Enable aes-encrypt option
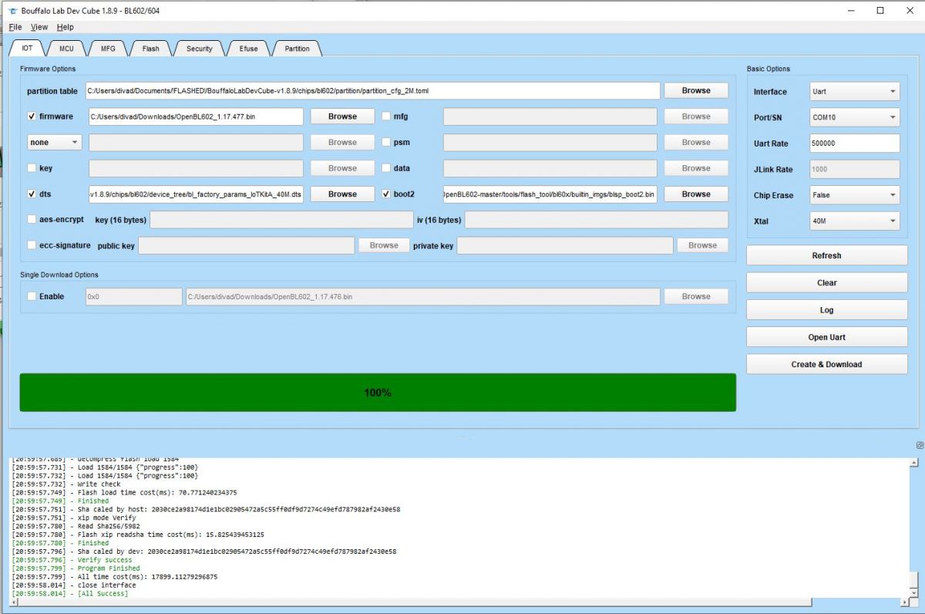Screen dimensions: 925x614 coord(32,220)
